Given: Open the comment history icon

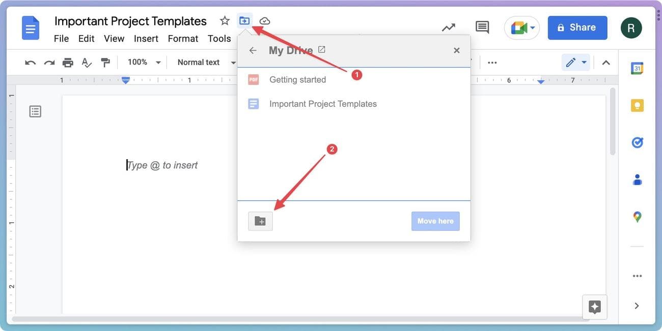Looking at the screenshot, I should point(482,27).
